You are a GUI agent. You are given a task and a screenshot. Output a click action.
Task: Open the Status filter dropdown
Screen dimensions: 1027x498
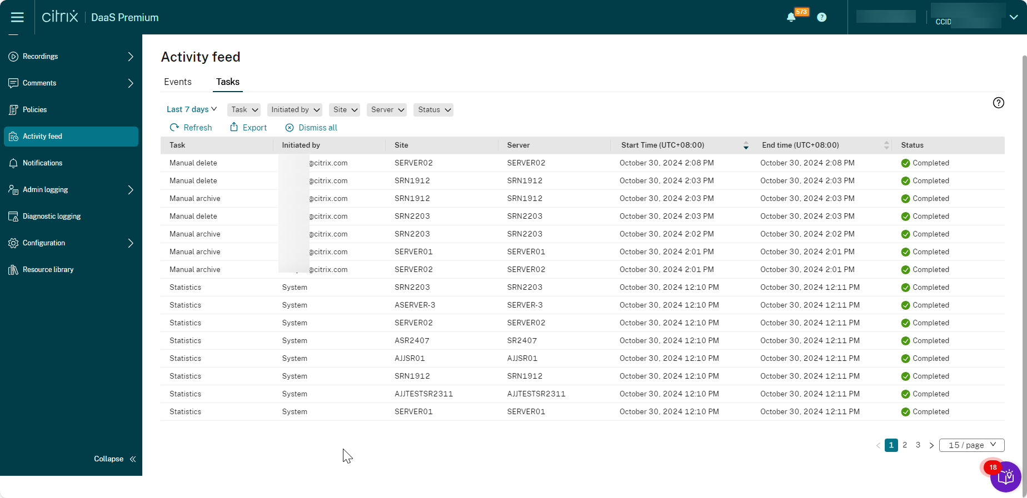pos(433,110)
